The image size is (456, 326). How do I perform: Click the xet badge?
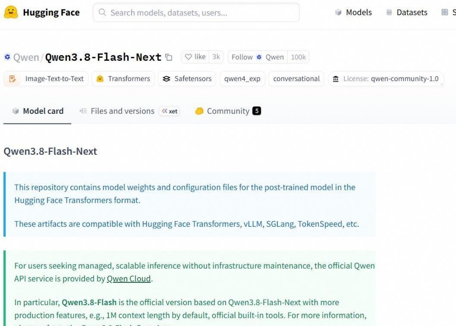(x=170, y=111)
